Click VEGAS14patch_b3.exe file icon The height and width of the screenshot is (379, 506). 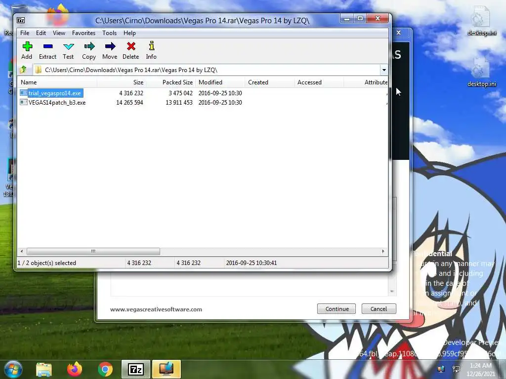tap(24, 102)
